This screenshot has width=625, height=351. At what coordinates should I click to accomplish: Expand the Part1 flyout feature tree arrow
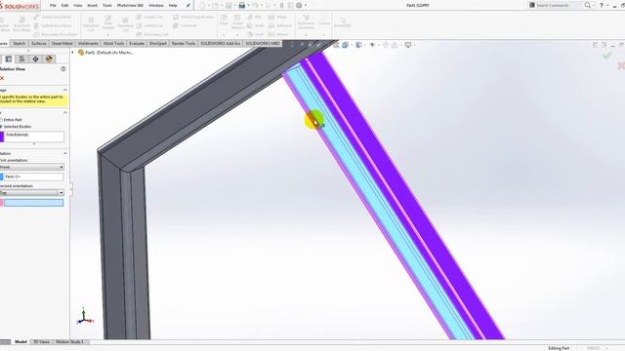tap(72, 53)
